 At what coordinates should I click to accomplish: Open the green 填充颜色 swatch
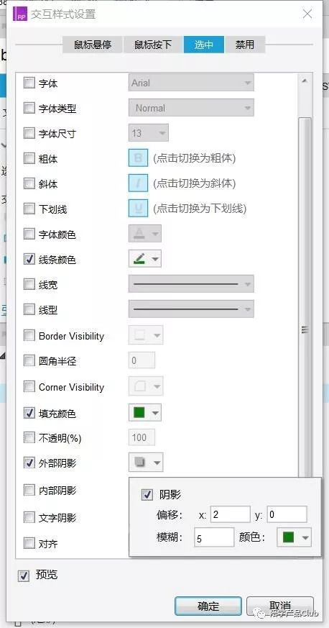tap(144, 412)
